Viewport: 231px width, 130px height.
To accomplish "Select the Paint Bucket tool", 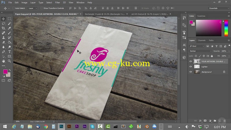I will click(x=10, y=42).
